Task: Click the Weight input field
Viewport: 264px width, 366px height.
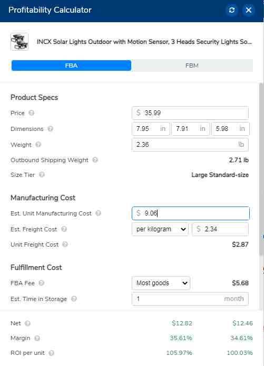Action: click(190, 145)
